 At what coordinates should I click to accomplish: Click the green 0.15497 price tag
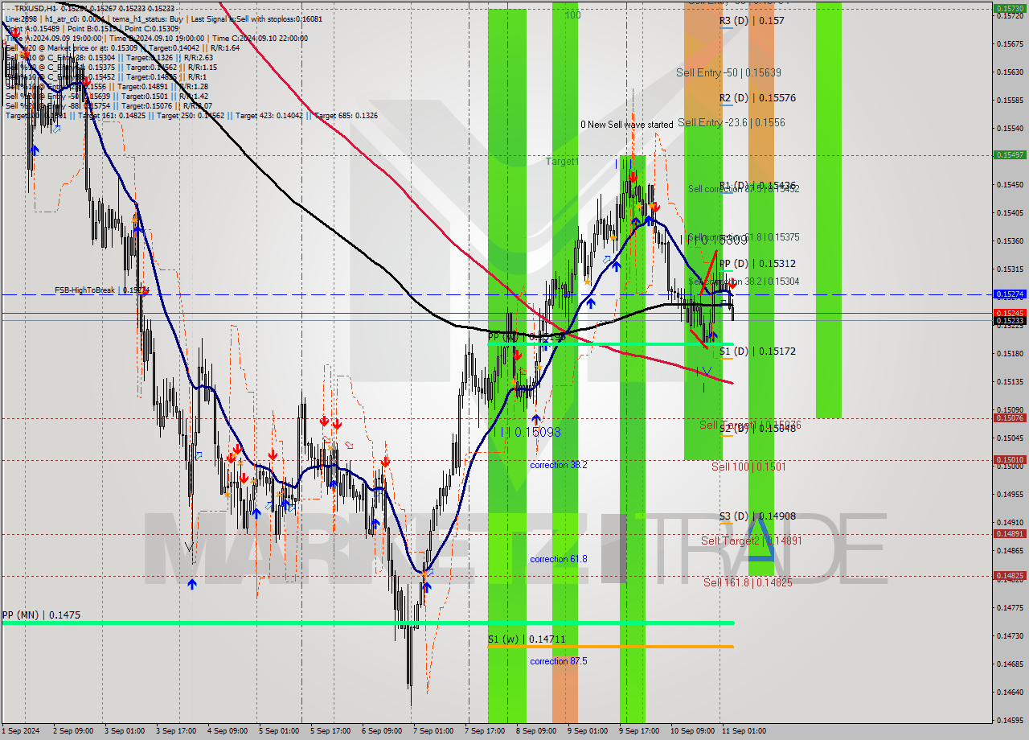point(1010,154)
